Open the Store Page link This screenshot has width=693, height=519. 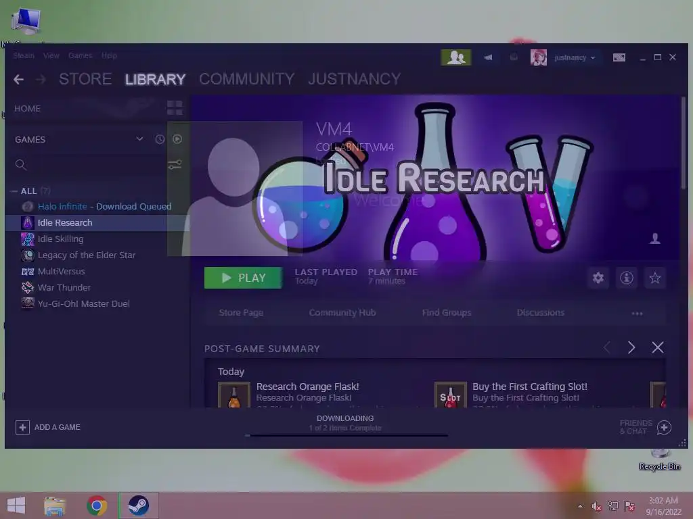[x=242, y=312]
